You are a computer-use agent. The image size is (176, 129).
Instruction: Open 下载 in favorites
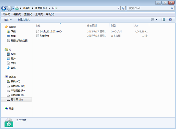13,31
